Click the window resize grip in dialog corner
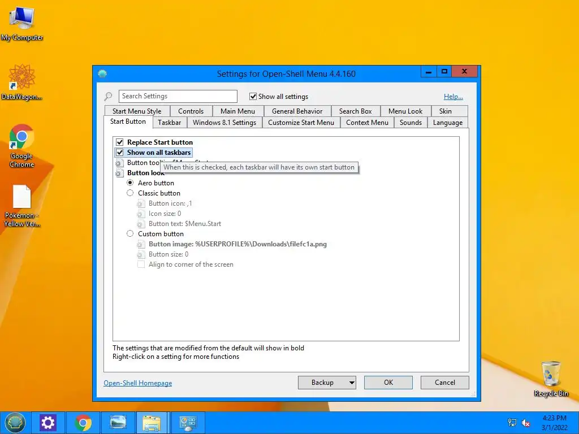 pos(473,394)
